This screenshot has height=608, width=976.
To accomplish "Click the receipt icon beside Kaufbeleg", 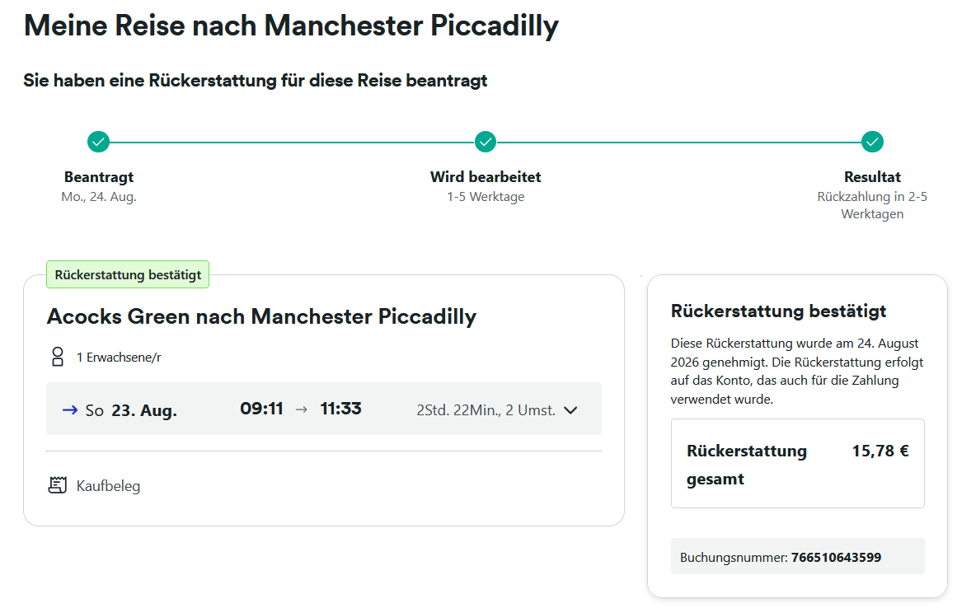I will coord(57,485).
